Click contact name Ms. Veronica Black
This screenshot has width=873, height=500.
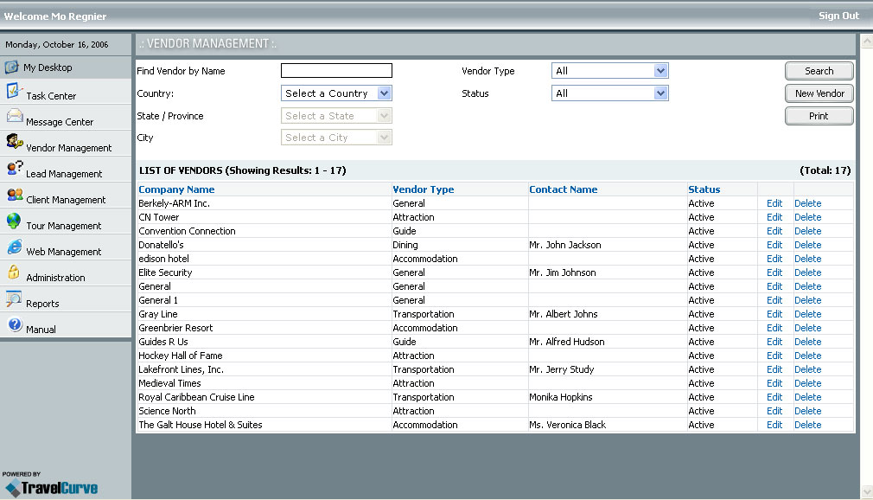click(x=567, y=425)
